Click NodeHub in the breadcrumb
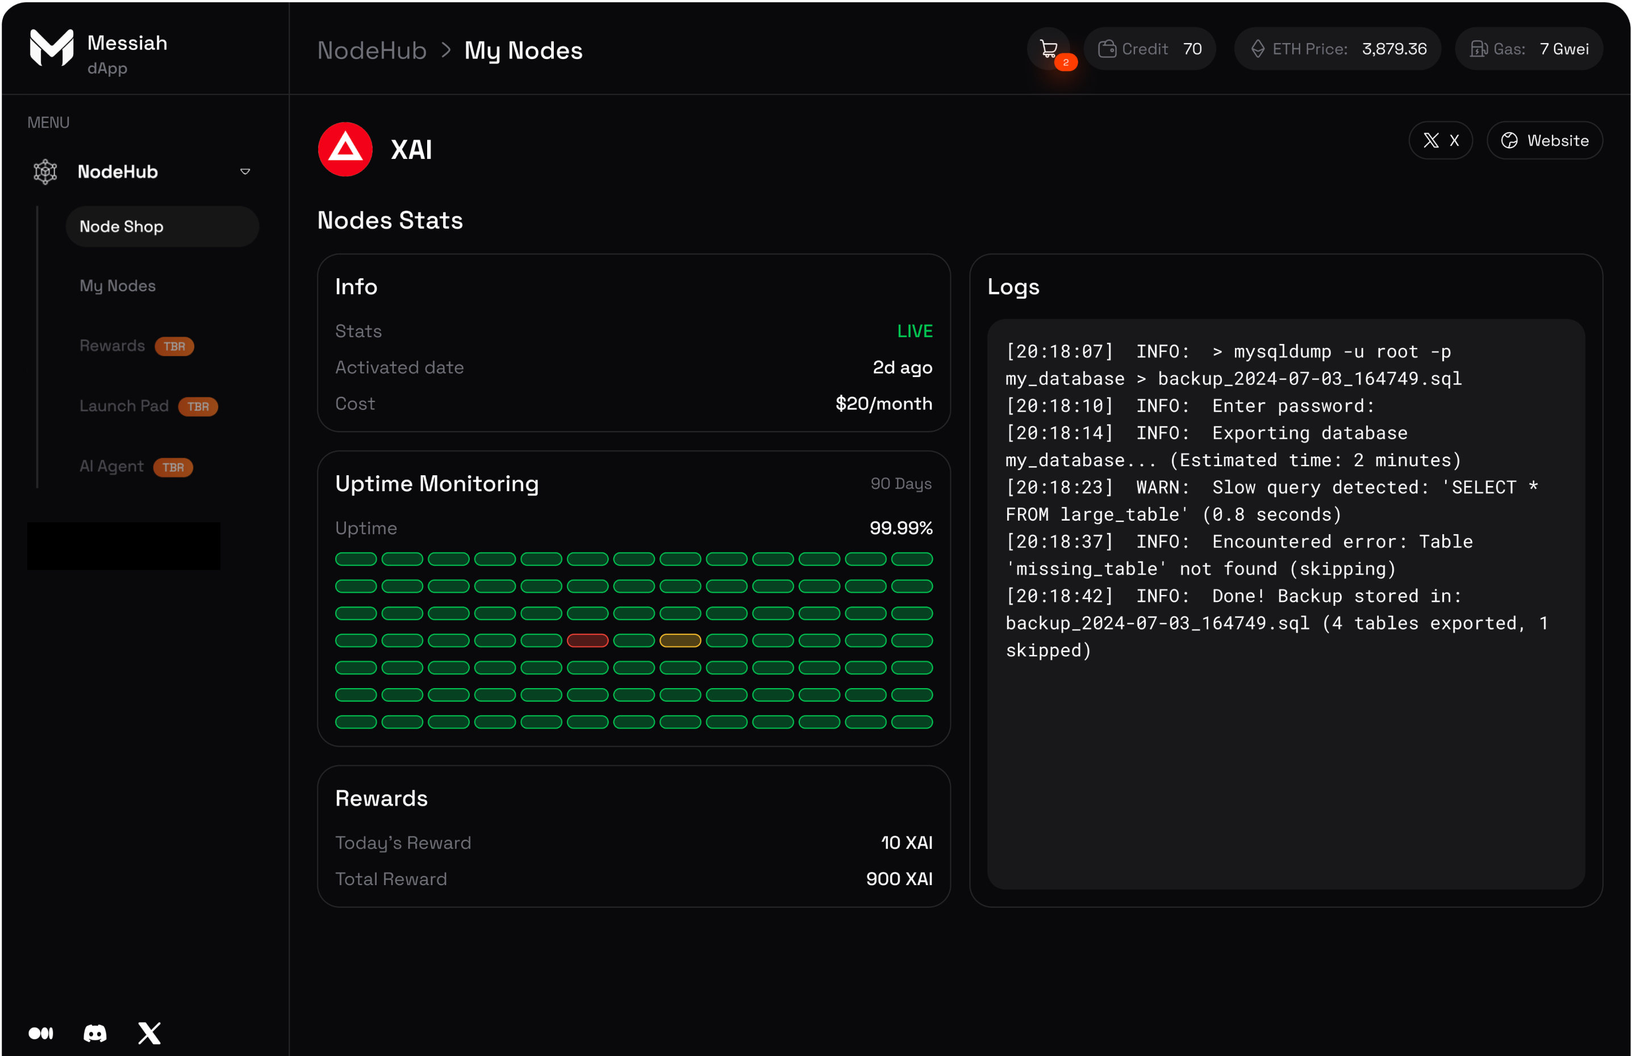This screenshot has width=1632, height=1056. pyautogui.click(x=372, y=50)
